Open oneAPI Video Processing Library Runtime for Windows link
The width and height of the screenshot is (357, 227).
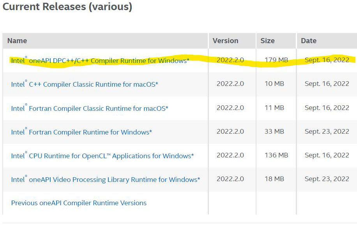106,180
